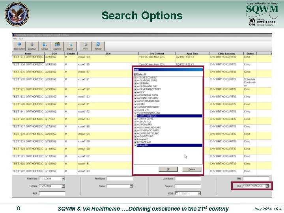Click the SSN search input field
Screen dimensions: 284x213
[256, 179]
